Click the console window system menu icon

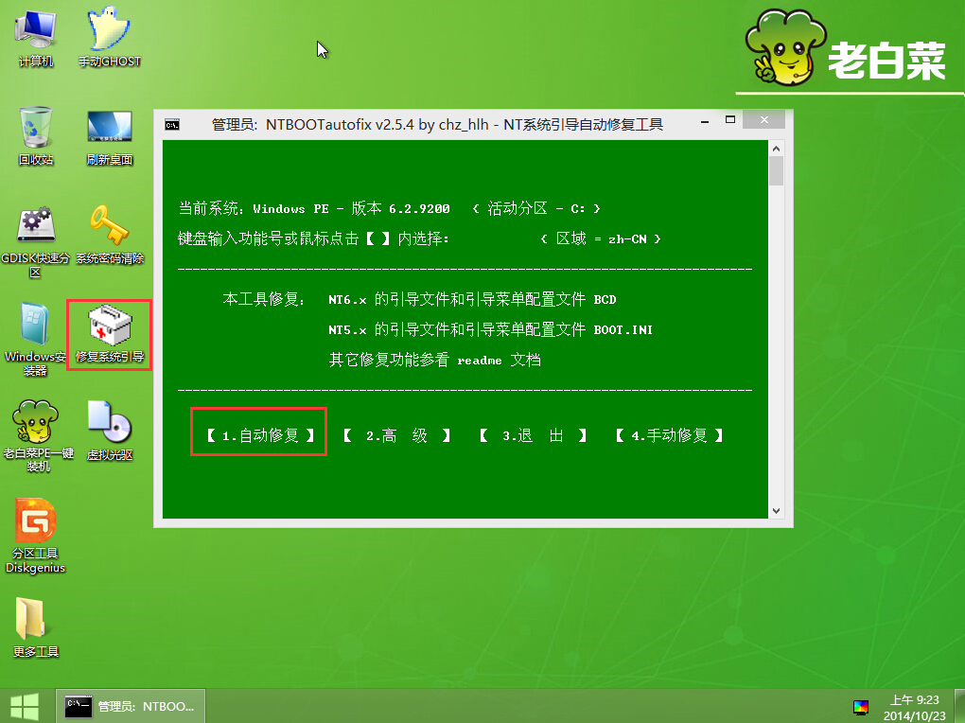(172, 125)
